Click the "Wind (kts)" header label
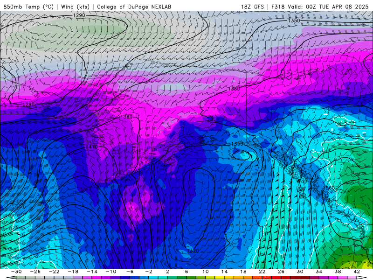 pyautogui.click(x=75, y=7)
